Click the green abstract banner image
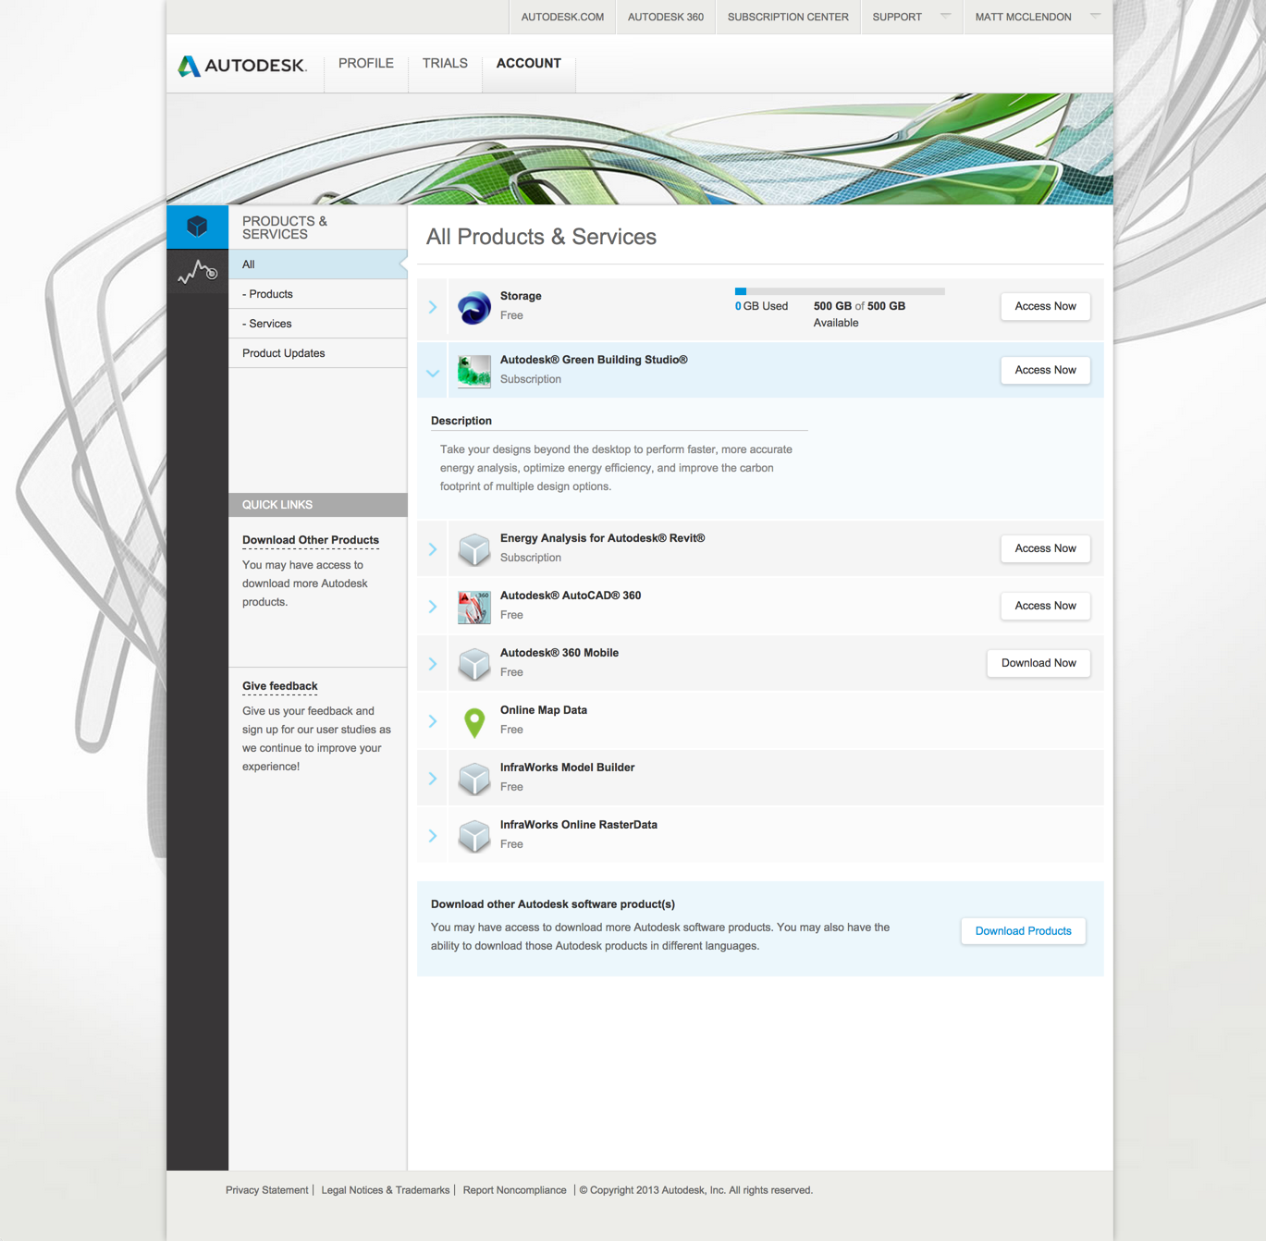The width and height of the screenshot is (1266, 1241). click(640, 149)
